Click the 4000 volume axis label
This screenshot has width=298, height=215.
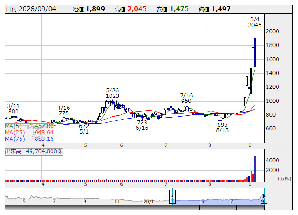tap(272, 161)
